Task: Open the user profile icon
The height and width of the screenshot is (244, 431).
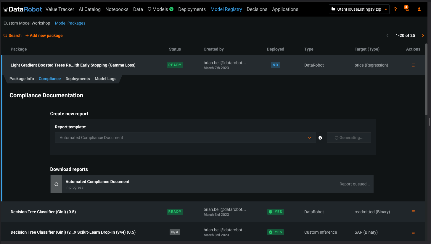Action: 419,9
